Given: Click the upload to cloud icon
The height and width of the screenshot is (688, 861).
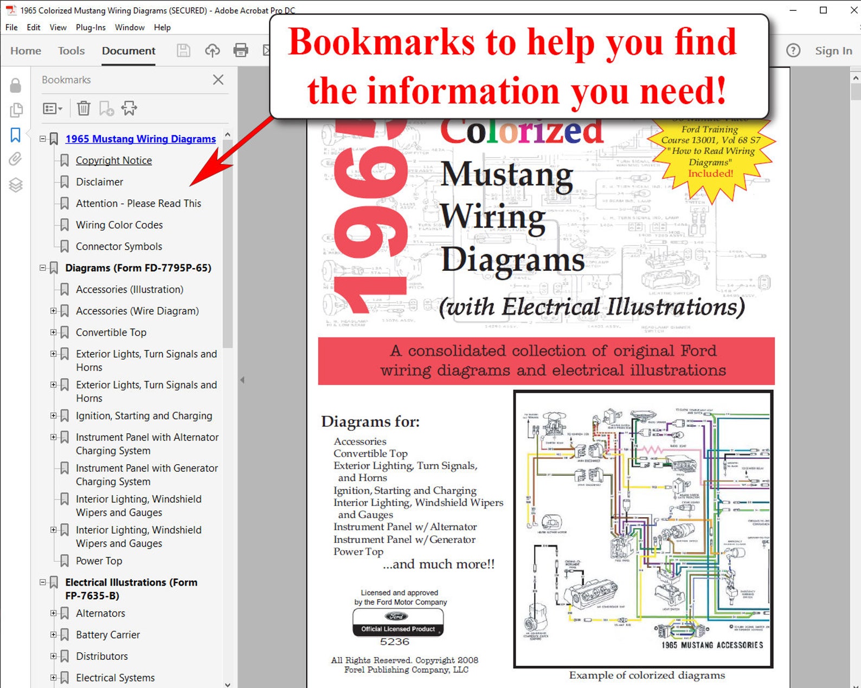Looking at the screenshot, I should click(212, 50).
